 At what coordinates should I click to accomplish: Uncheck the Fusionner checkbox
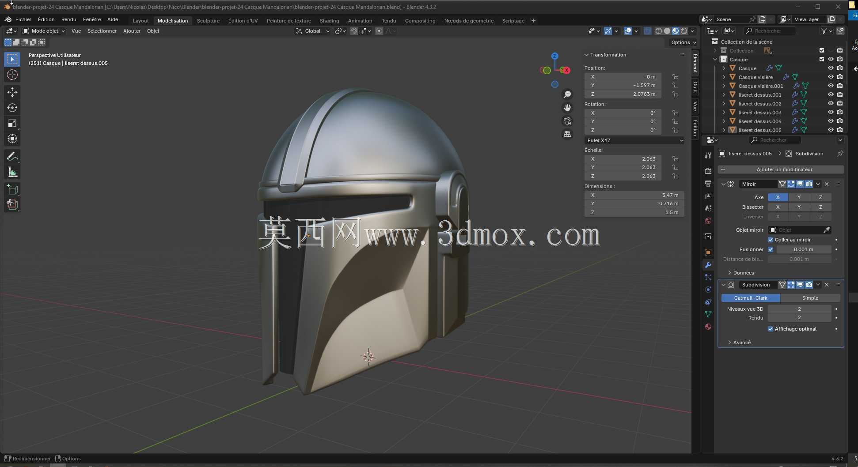771,249
